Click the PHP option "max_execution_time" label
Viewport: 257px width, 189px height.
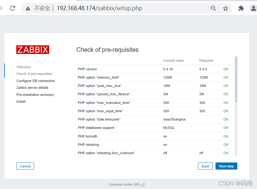click(x=104, y=103)
